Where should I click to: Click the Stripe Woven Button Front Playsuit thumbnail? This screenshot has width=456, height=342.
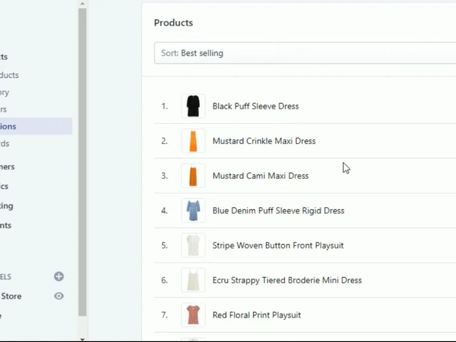tap(193, 245)
